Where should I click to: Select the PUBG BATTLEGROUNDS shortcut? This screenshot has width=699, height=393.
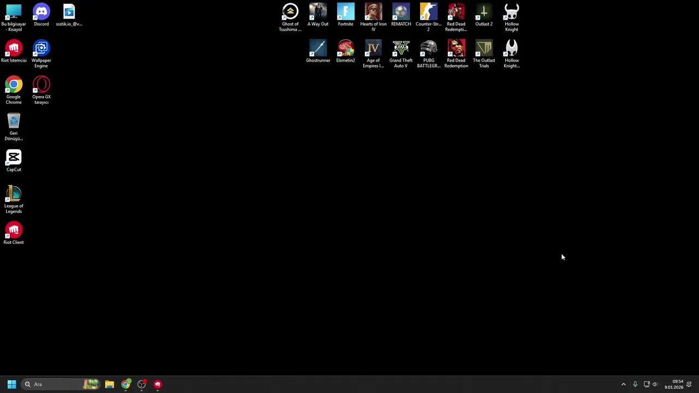click(x=429, y=54)
